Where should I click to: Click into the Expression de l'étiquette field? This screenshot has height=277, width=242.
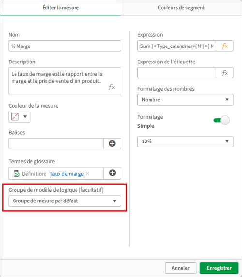pos(177,73)
